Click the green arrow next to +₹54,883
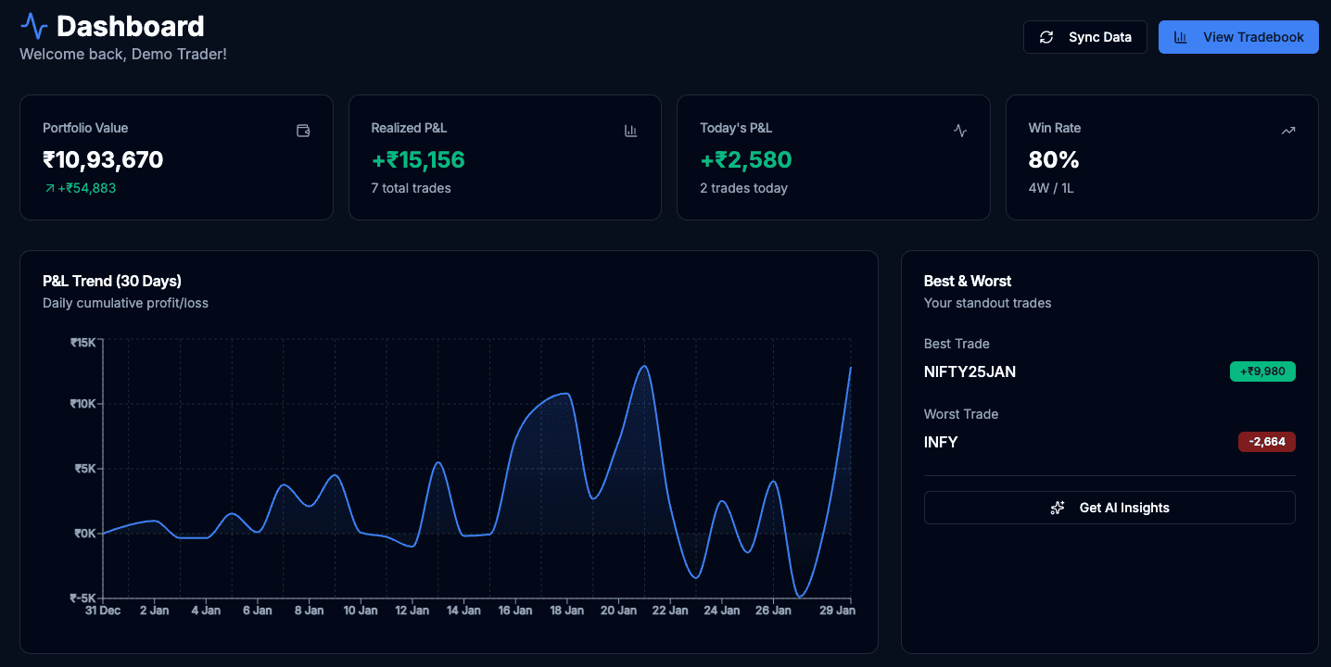Screen dimensions: 1331x667 [49, 188]
